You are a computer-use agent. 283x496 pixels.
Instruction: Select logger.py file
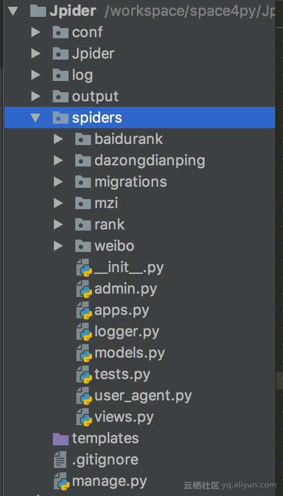point(127,332)
